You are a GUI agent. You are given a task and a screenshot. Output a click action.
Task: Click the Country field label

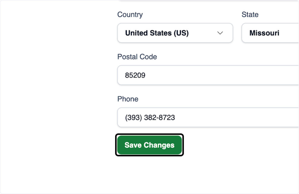[x=130, y=15]
